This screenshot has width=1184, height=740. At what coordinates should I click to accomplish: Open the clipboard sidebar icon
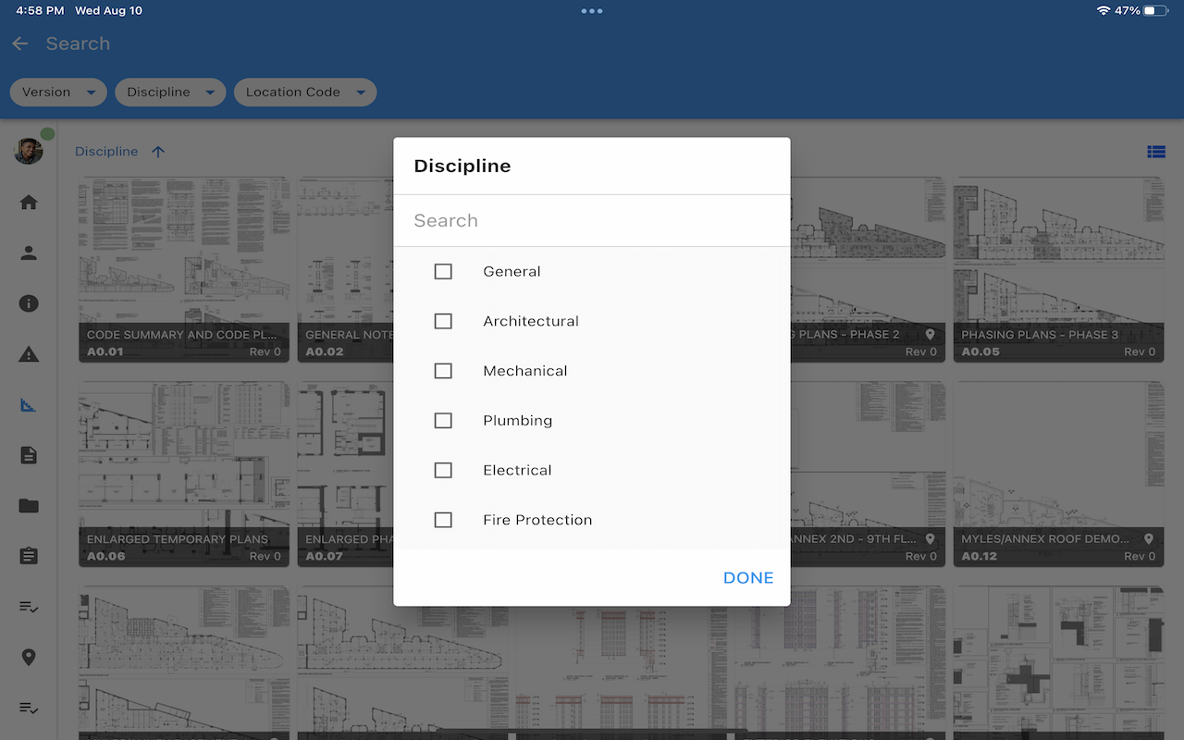(x=29, y=556)
